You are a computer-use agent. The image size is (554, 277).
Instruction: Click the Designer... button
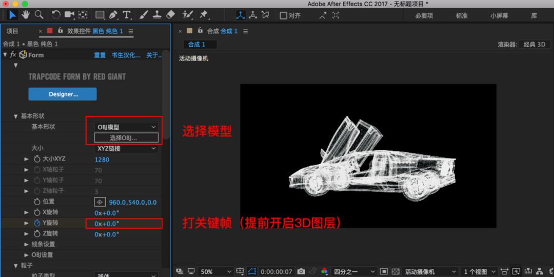point(63,94)
